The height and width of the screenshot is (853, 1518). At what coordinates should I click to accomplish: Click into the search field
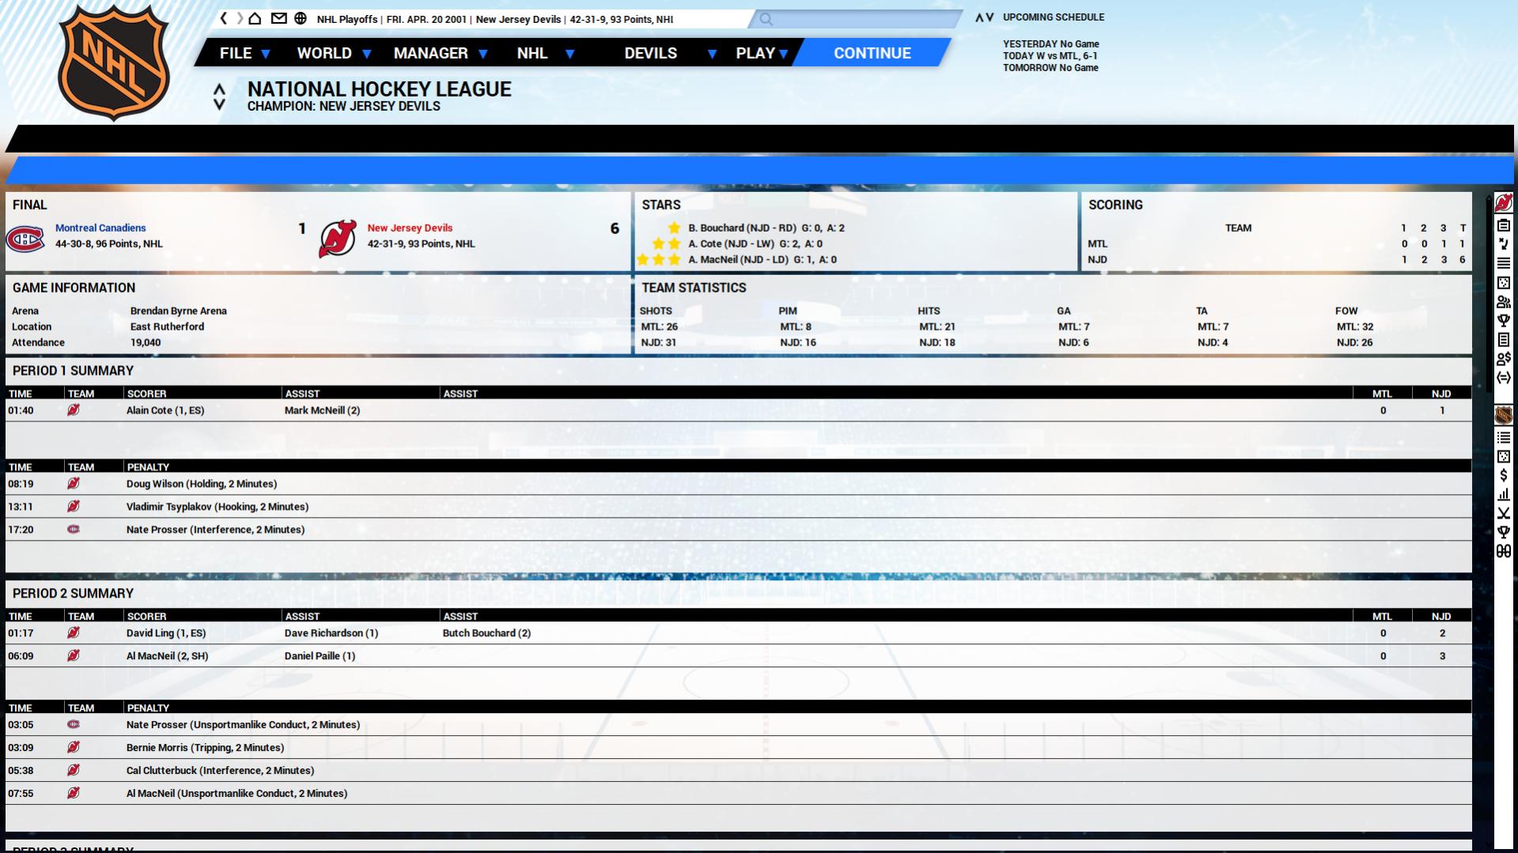tap(862, 19)
